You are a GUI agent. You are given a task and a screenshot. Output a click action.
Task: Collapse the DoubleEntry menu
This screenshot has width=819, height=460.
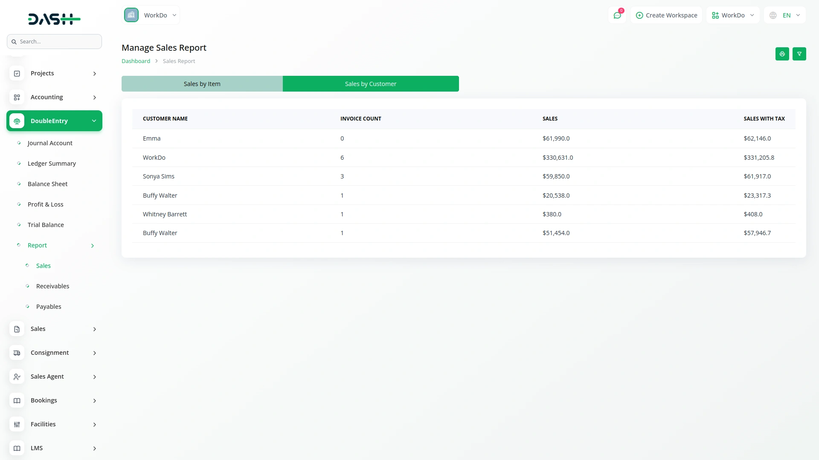click(x=94, y=121)
